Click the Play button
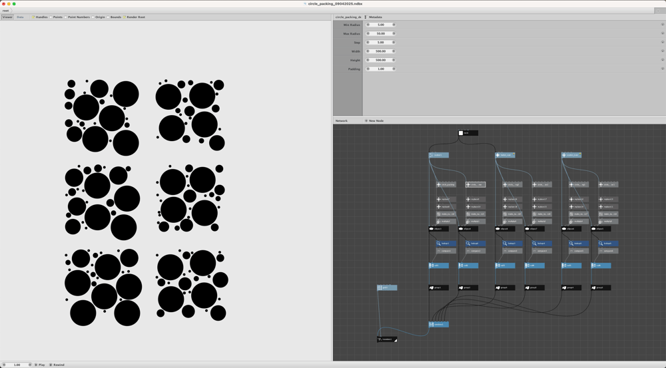The width and height of the screenshot is (666, 368). pos(39,365)
